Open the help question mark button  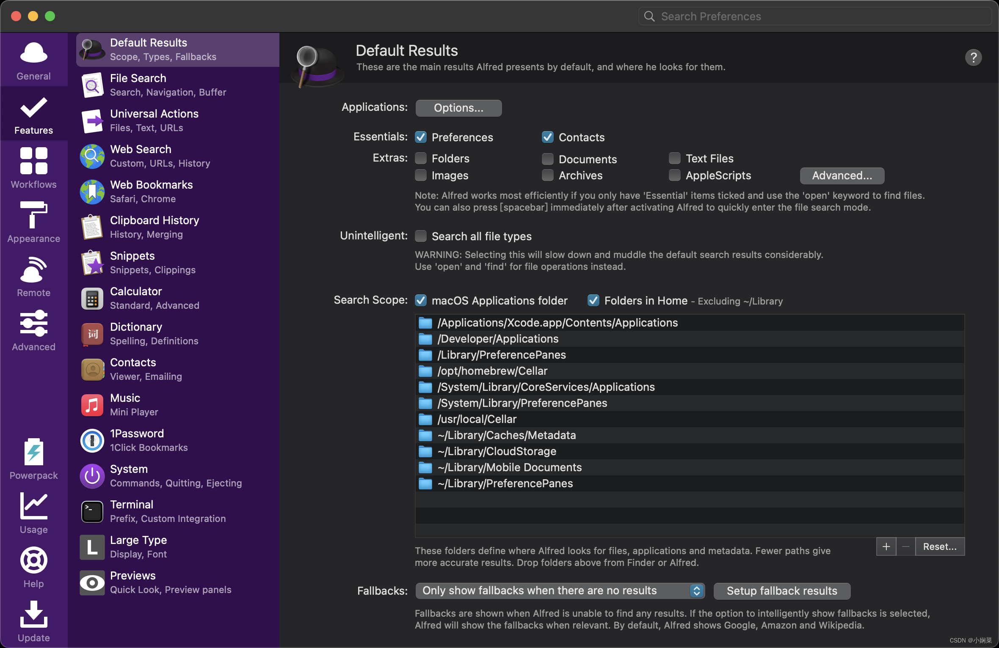pos(973,58)
